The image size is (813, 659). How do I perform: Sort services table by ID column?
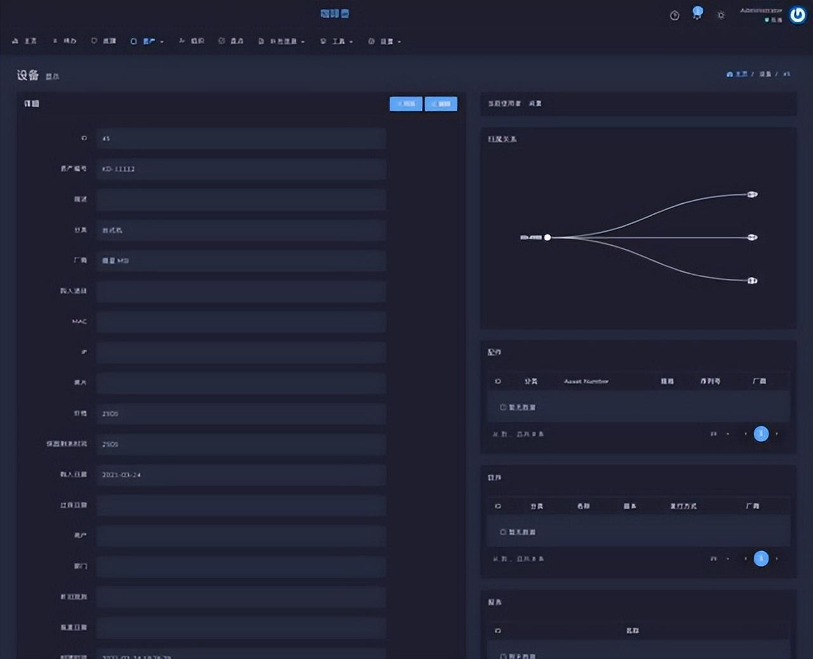(498, 630)
